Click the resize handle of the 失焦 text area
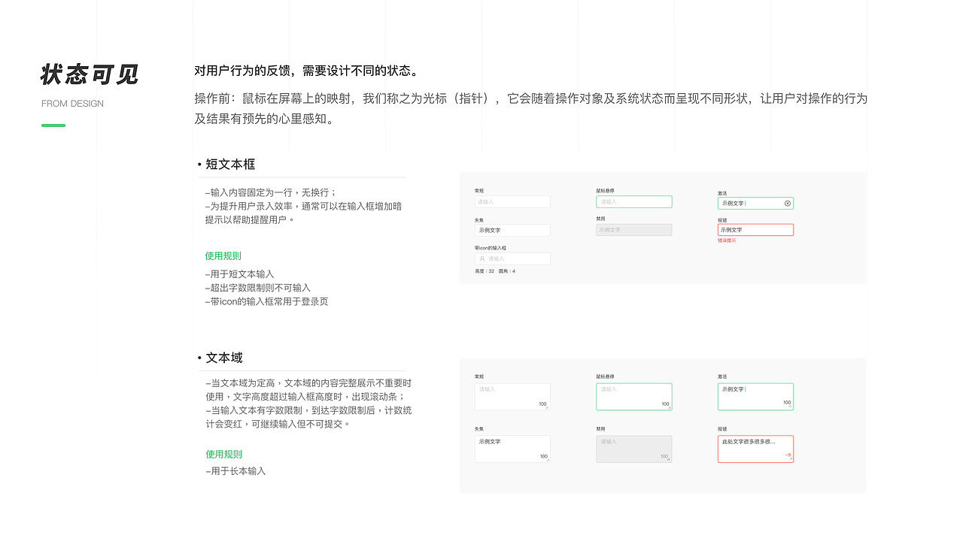Screen dimensions: 963x541 pyautogui.click(x=547, y=460)
